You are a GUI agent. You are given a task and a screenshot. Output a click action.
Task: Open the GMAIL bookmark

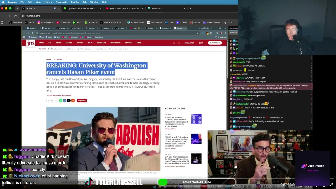[195, 22]
